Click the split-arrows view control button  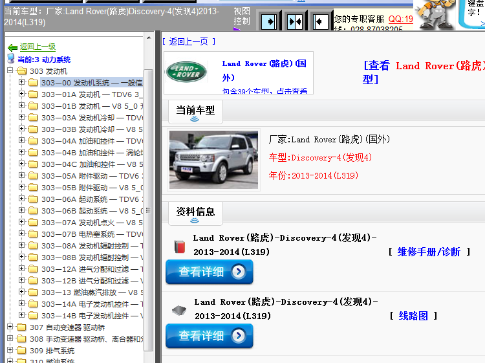tap(295, 22)
